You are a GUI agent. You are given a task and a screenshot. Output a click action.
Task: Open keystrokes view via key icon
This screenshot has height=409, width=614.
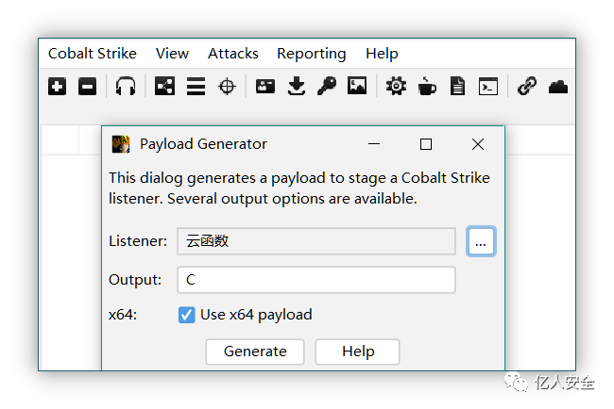point(327,86)
